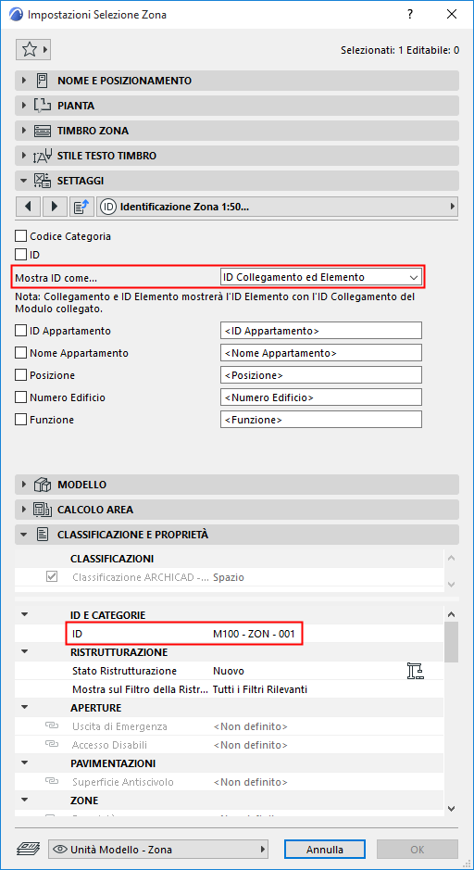Click the help question mark in title bar
This screenshot has height=870, width=474.
click(x=410, y=15)
